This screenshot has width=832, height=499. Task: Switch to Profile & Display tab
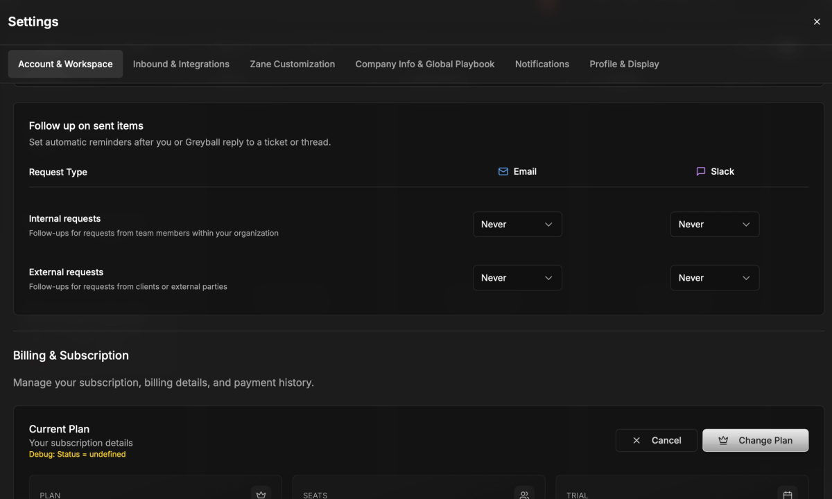pyautogui.click(x=624, y=64)
